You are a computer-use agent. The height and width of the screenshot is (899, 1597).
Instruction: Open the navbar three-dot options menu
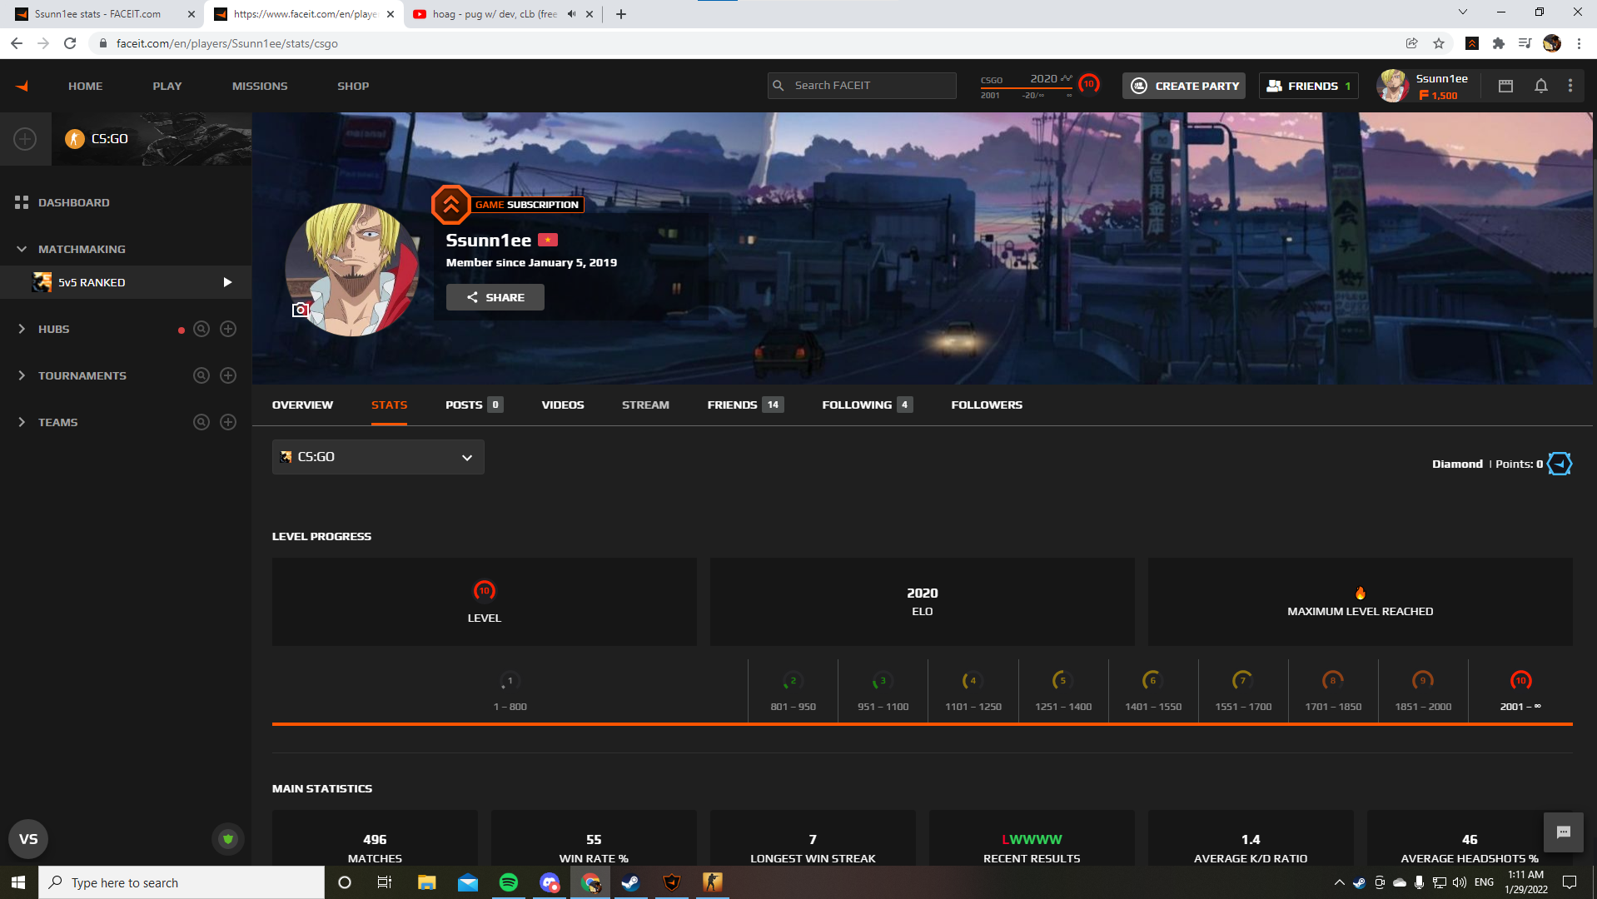1570,86
